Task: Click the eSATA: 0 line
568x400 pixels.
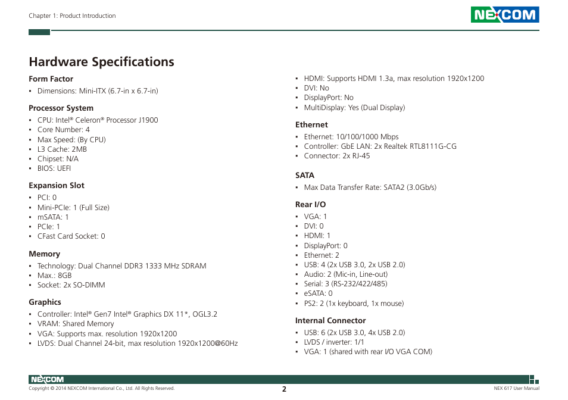Action: click(x=318, y=293)
